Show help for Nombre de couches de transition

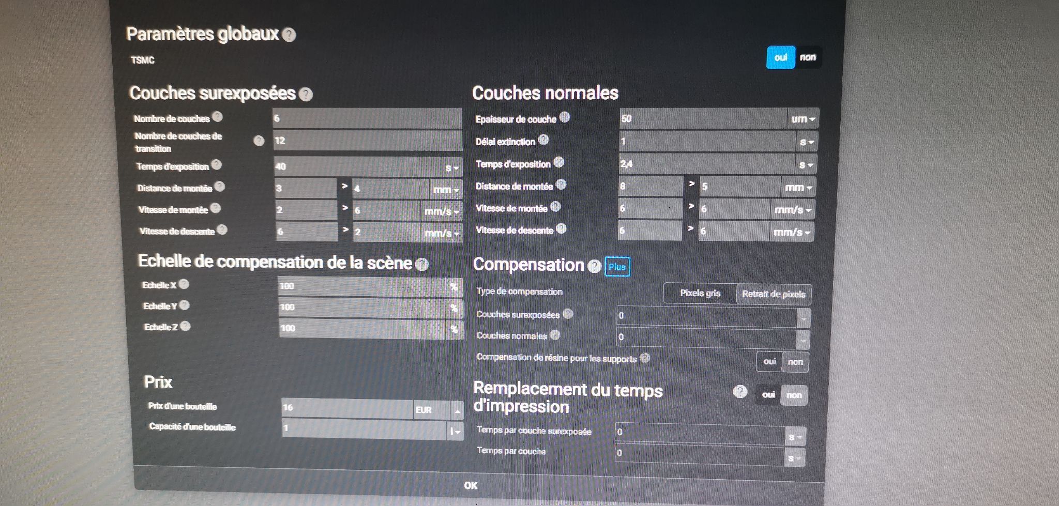pos(259,141)
